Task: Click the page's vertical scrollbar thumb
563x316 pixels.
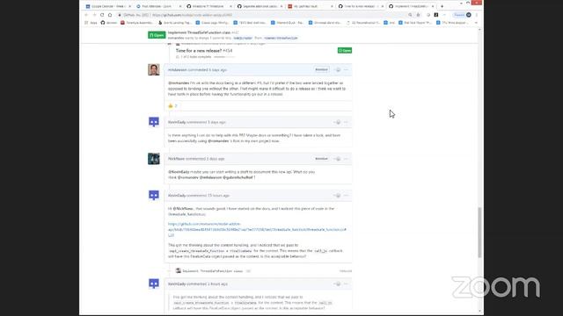Action: click(479, 232)
